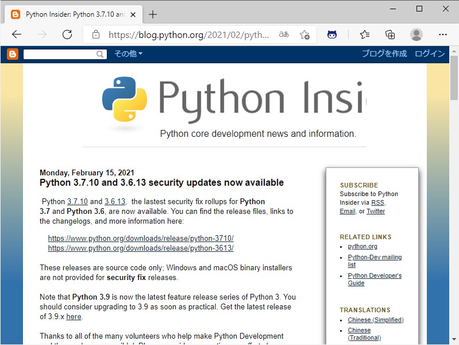Open the python-3710 download URL
This screenshot has width=459, height=345.
[x=141, y=238]
